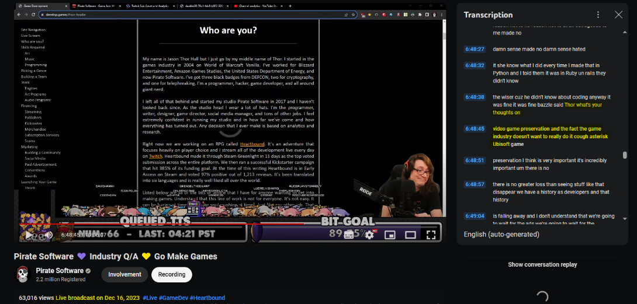Select transcript line "damn sense made no damn sense hated"
Image resolution: width=637 pixels, height=304 pixels.
point(539,49)
